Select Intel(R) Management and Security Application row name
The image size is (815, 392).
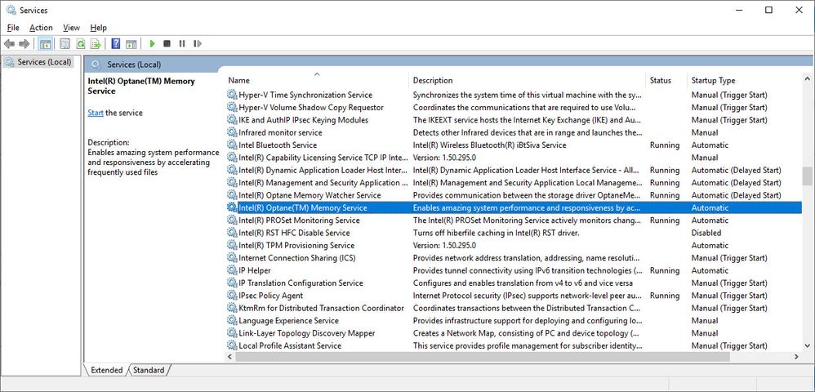323,182
